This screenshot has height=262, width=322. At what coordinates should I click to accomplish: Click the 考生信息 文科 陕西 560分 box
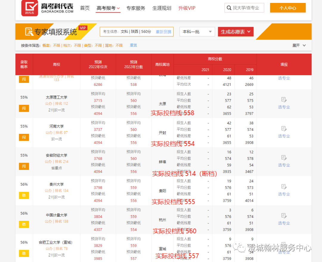(x=137, y=32)
